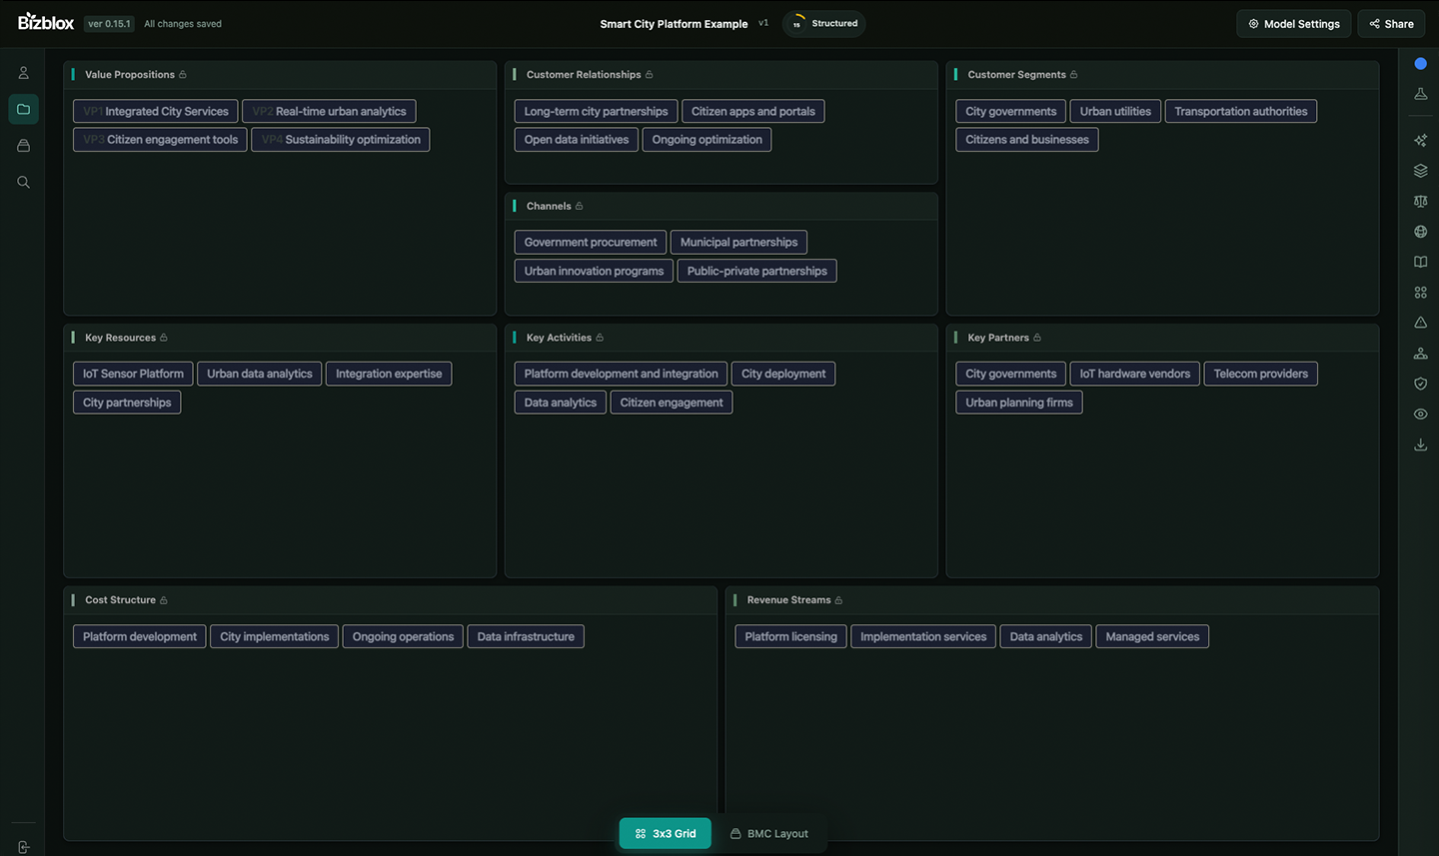Click the flask experiment icon
The image size is (1439, 856).
pos(1420,93)
